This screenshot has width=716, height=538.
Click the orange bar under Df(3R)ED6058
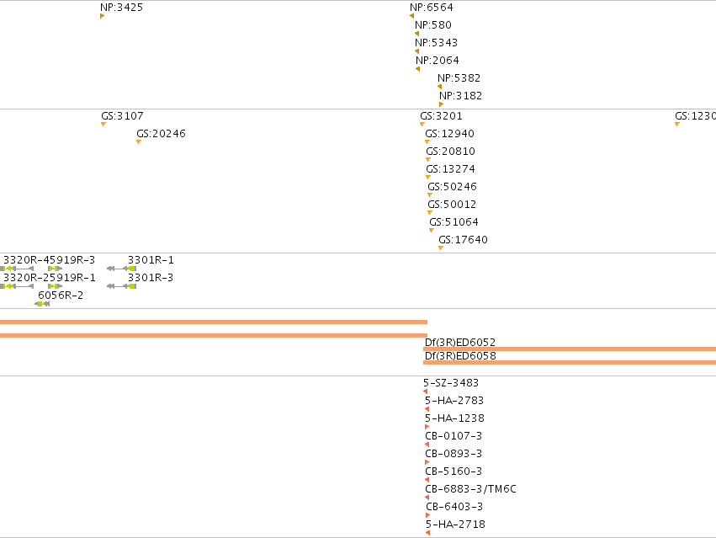[x=570, y=363]
